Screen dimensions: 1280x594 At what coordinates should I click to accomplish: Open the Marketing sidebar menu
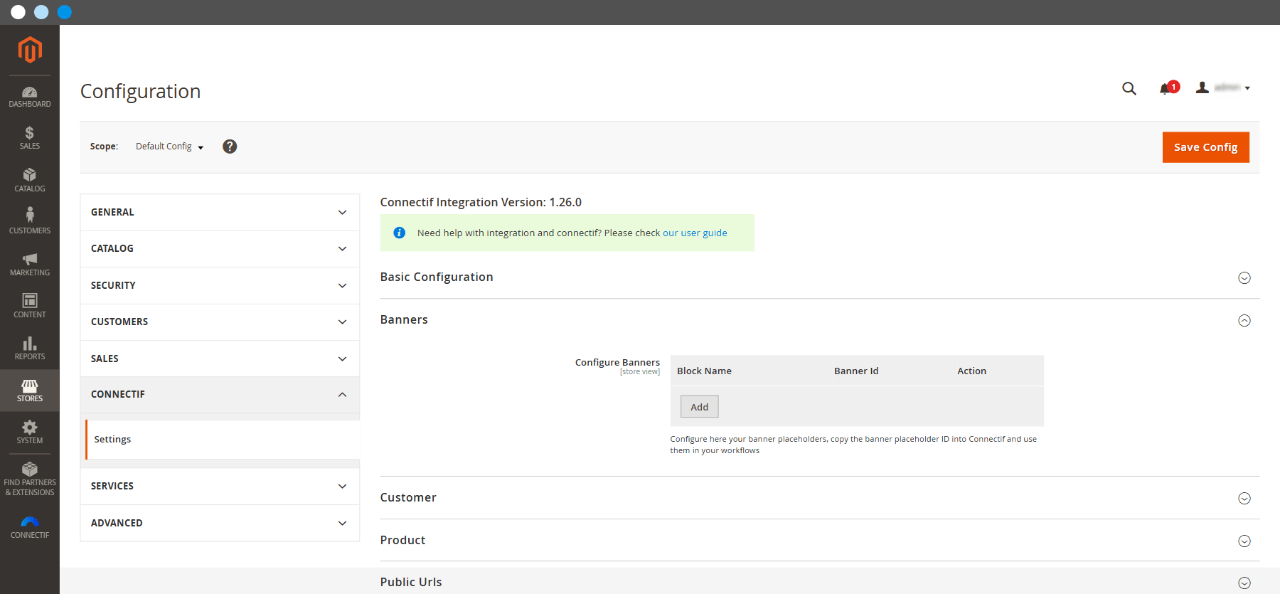pos(30,264)
